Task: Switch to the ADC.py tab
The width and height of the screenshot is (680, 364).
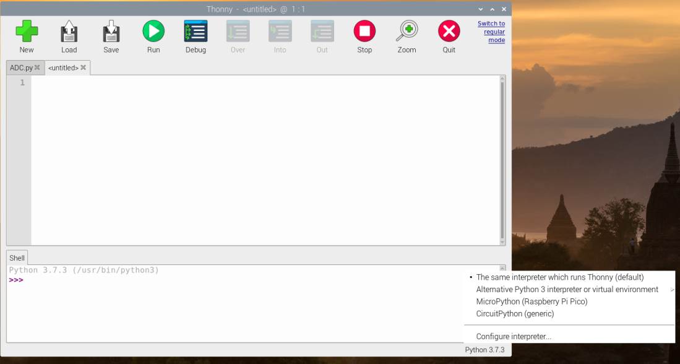Action: click(x=21, y=67)
